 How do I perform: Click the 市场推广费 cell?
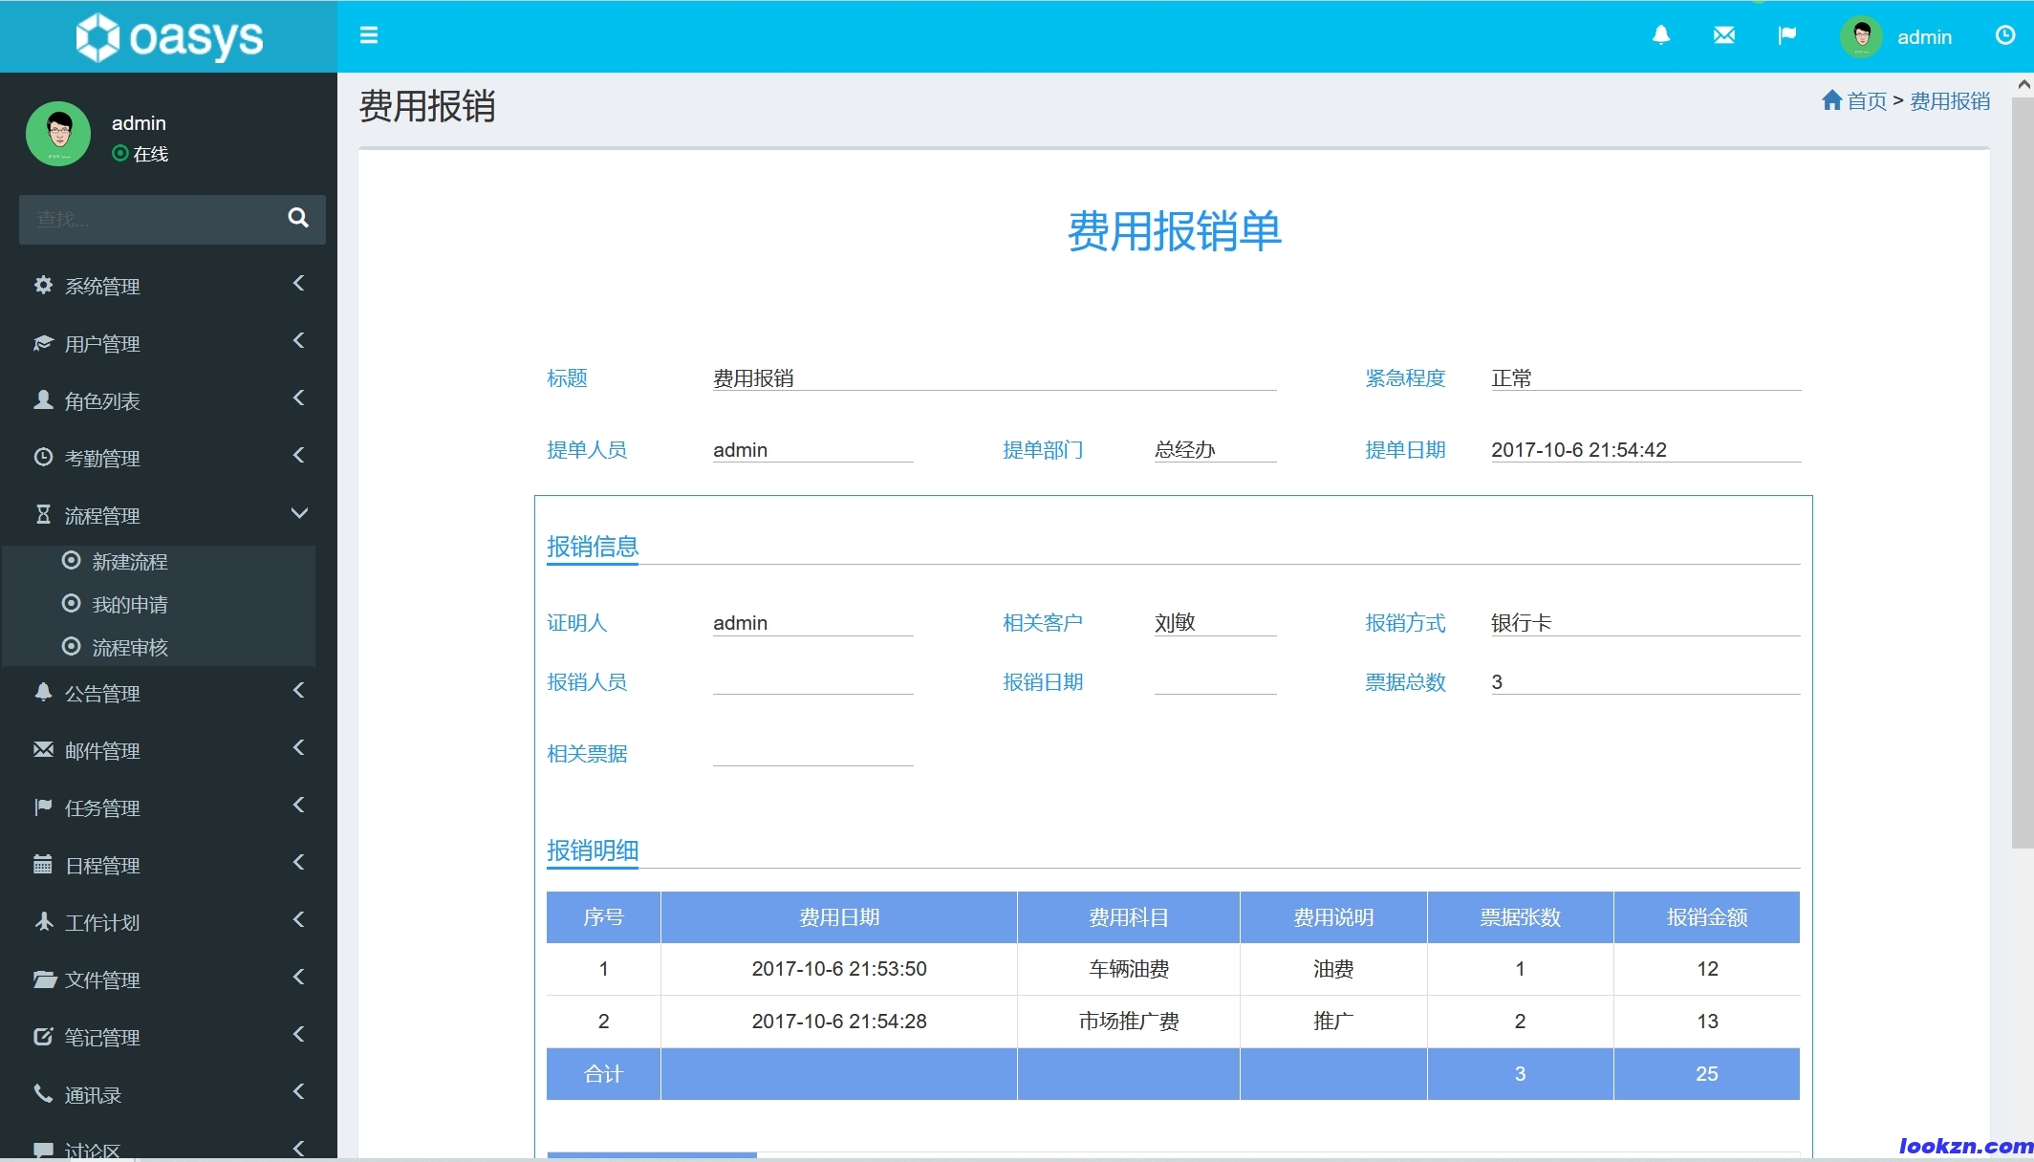(1129, 1022)
